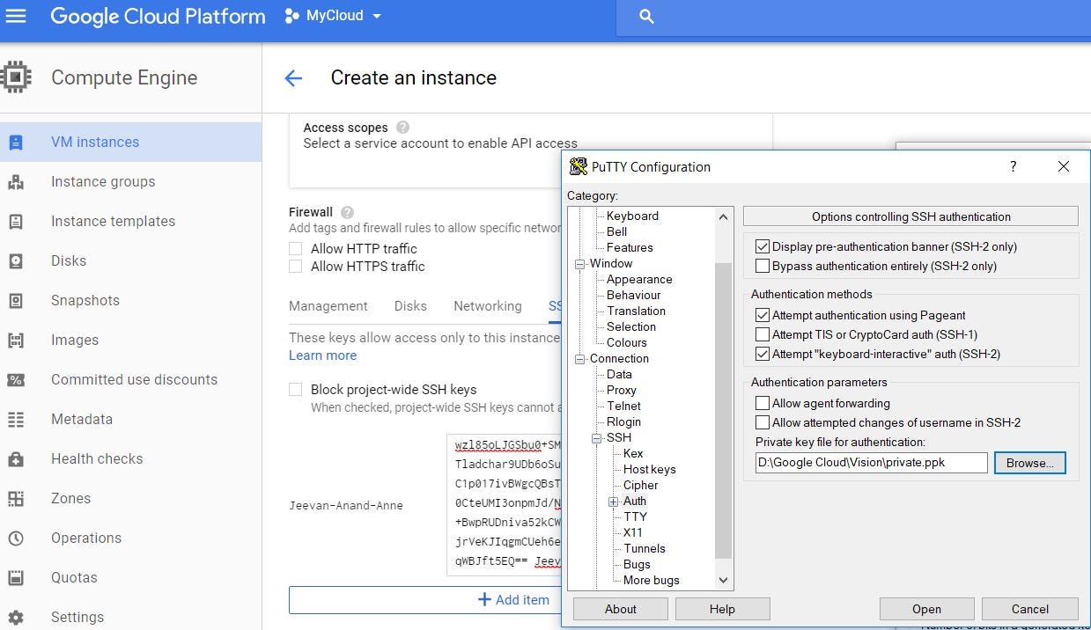Enable Allow HTTPS traffic checkbox
This screenshot has width=1091, height=630.
tap(296, 267)
